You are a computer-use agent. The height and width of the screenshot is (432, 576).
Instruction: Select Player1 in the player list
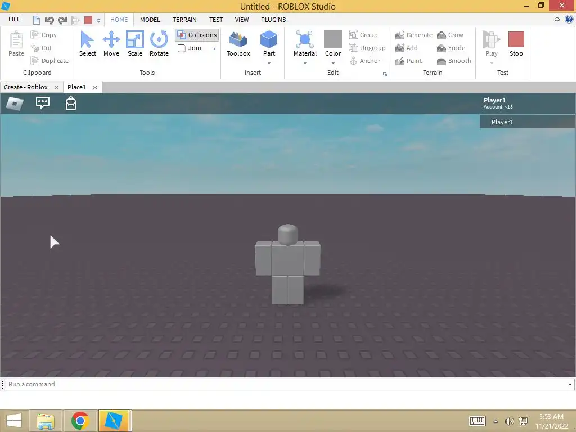pyautogui.click(x=527, y=122)
